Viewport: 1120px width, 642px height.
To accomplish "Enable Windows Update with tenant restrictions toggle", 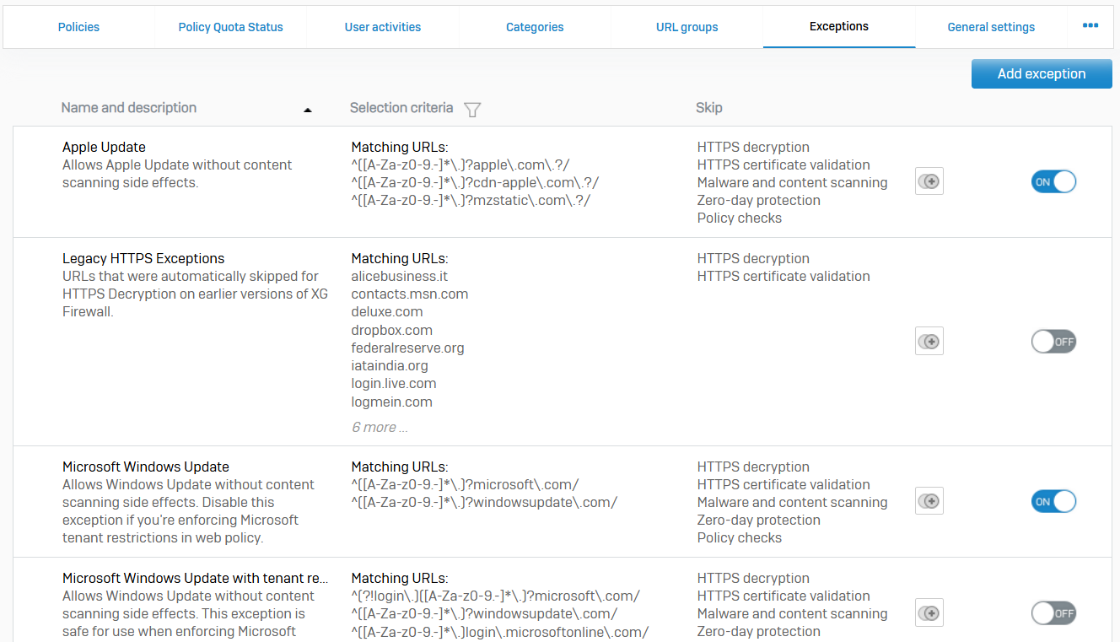I will coord(1053,612).
